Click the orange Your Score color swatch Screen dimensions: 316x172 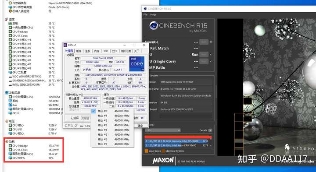coord(146,151)
